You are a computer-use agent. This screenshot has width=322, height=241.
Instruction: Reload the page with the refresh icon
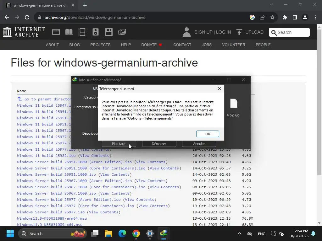27,18
